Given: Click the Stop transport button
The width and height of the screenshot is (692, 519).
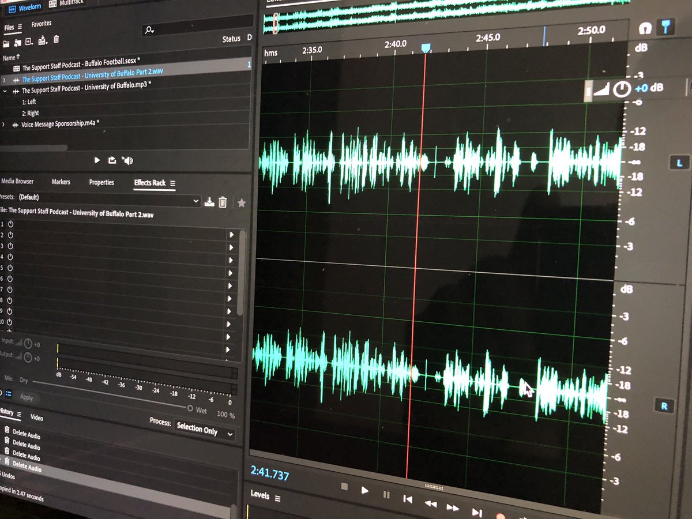Looking at the screenshot, I should [344, 487].
